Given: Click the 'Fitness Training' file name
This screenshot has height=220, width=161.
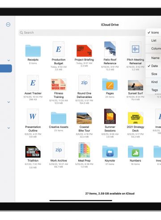Looking at the screenshot, I should coord(59,95).
